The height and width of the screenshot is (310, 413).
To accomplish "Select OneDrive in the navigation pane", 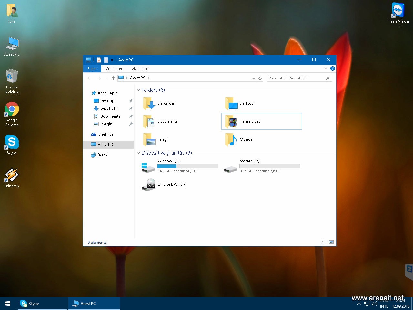I will click(x=106, y=134).
